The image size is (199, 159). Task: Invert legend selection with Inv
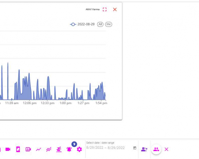coord(108,25)
